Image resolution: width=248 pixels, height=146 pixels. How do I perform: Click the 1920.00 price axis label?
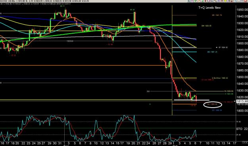(x=242, y=30)
